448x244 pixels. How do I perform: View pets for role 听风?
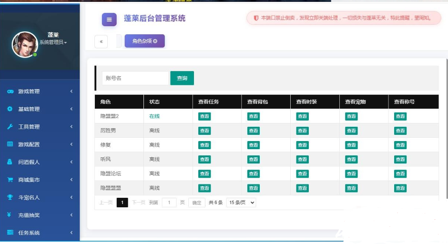[351, 160]
